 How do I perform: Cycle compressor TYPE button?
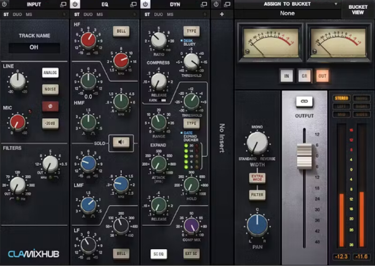(x=191, y=31)
